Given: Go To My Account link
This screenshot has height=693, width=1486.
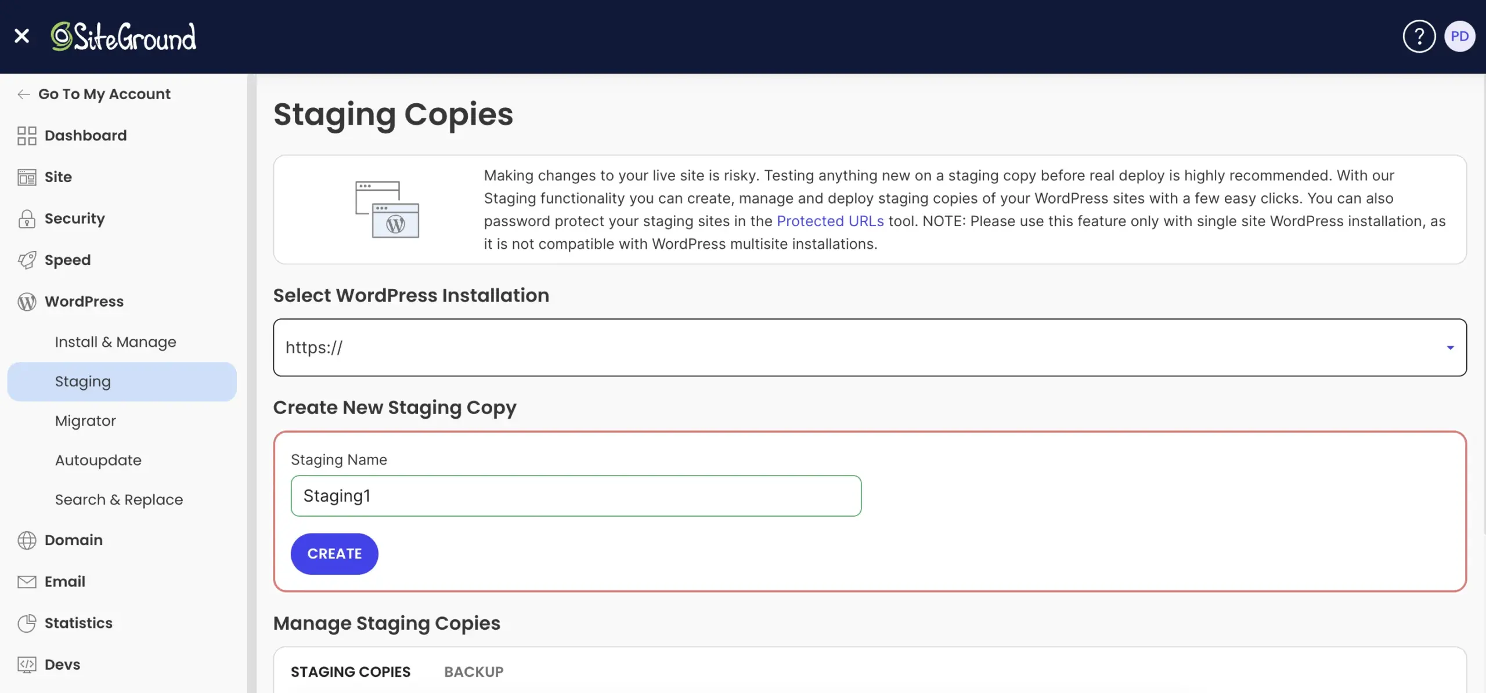Looking at the screenshot, I should [104, 94].
